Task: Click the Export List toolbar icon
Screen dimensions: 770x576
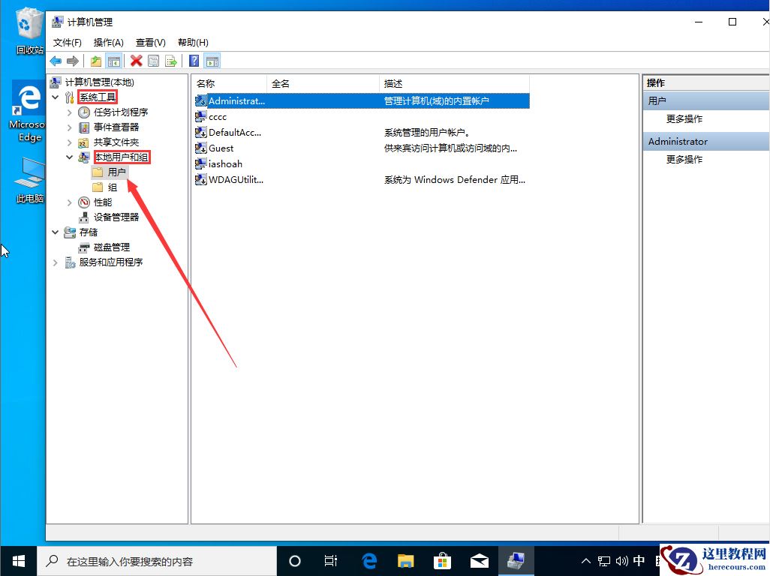Action: click(x=170, y=61)
